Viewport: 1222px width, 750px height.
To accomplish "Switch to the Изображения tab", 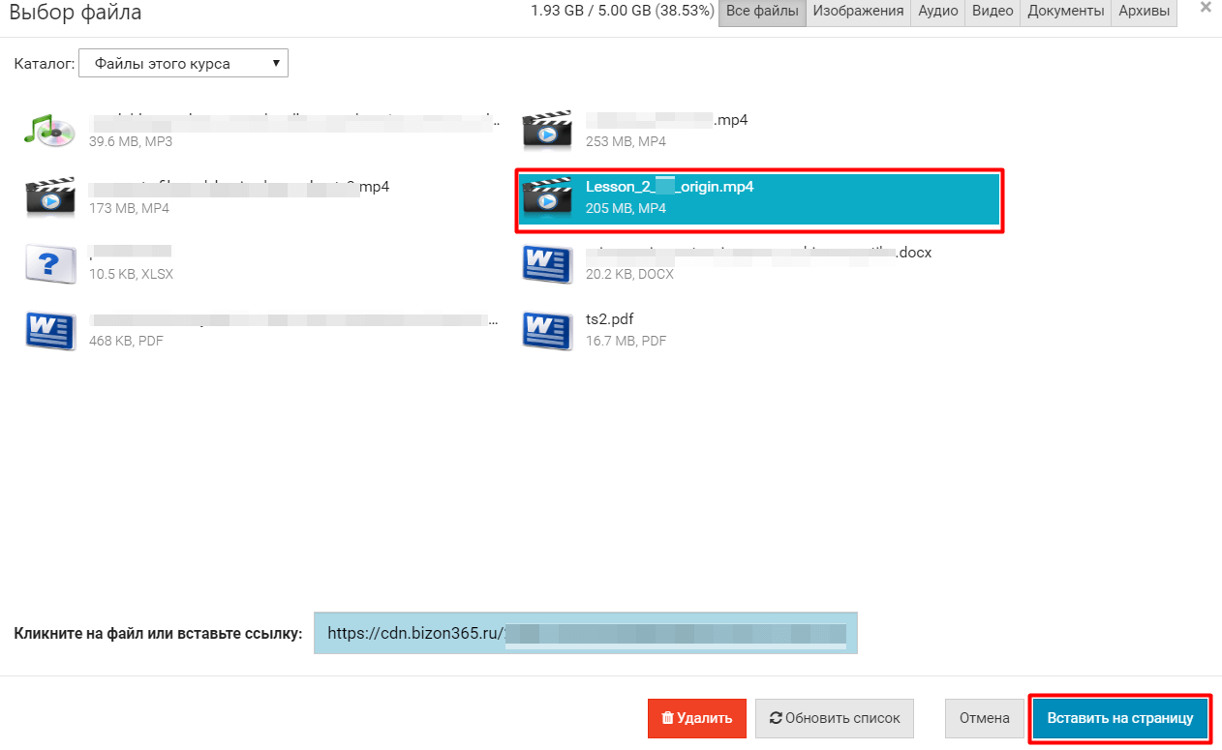I will tap(858, 12).
